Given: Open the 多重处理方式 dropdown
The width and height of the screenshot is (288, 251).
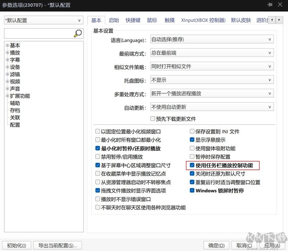Looking at the screenshot, I should tap(212, 93).
